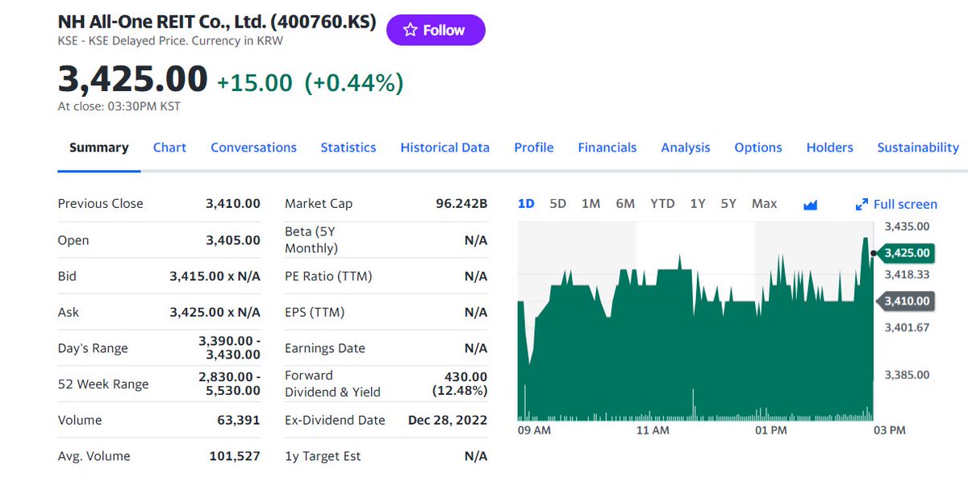Click the +15.00 price change value

coord(254,82)
